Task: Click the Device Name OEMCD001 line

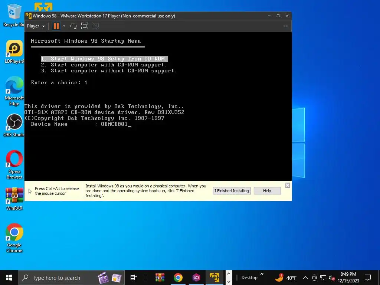Action: coord(81,124)
